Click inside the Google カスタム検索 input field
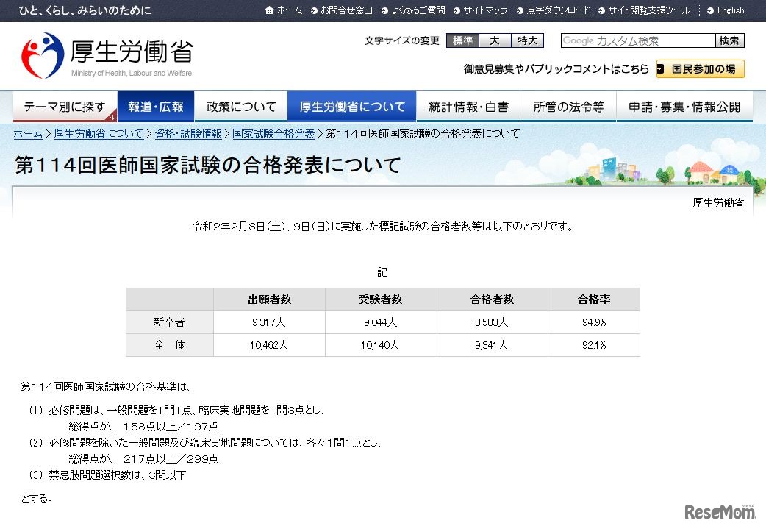The width and height of the screenshot is (766, 529). [636, 40]
